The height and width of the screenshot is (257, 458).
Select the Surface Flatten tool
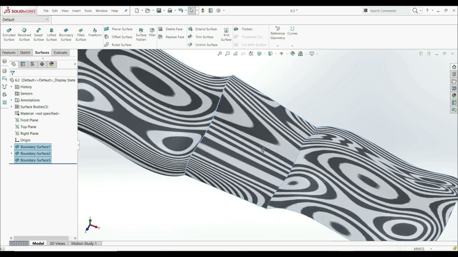pos(141,35)
